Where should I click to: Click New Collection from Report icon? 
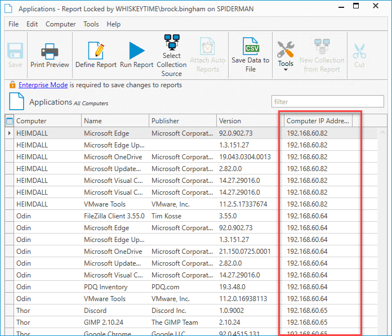(322, 47)
